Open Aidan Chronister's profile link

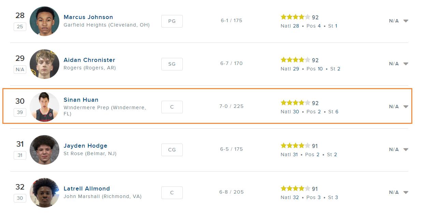[89, 60]
